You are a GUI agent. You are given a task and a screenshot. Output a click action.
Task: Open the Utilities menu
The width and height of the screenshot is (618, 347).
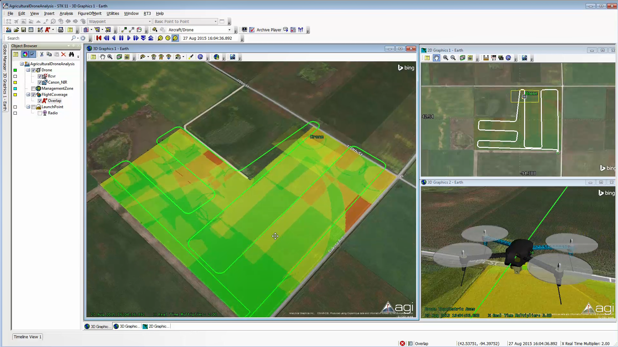113,13
